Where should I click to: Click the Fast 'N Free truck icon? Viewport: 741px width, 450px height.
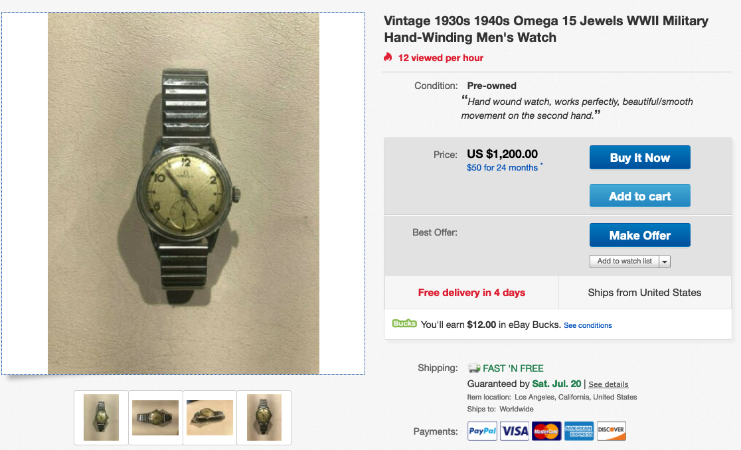pos(474,368)
